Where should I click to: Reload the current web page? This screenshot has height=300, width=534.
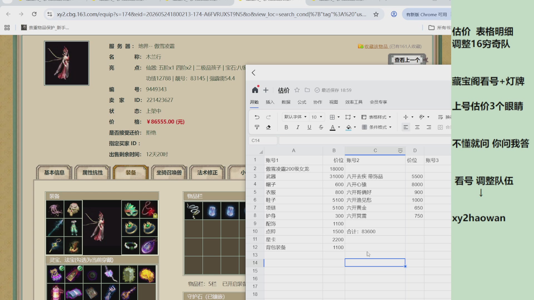(34, 14)
